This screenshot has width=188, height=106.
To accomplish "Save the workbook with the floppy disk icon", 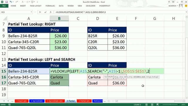I will (6, 2).
